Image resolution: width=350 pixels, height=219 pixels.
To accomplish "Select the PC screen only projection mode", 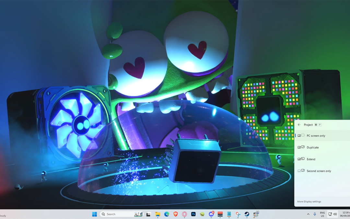I will 316,136.
